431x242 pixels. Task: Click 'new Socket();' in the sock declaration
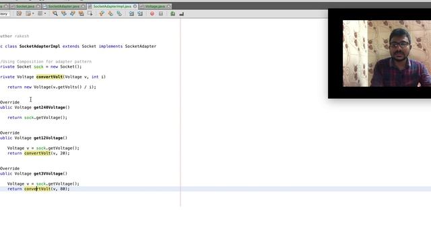66,67
